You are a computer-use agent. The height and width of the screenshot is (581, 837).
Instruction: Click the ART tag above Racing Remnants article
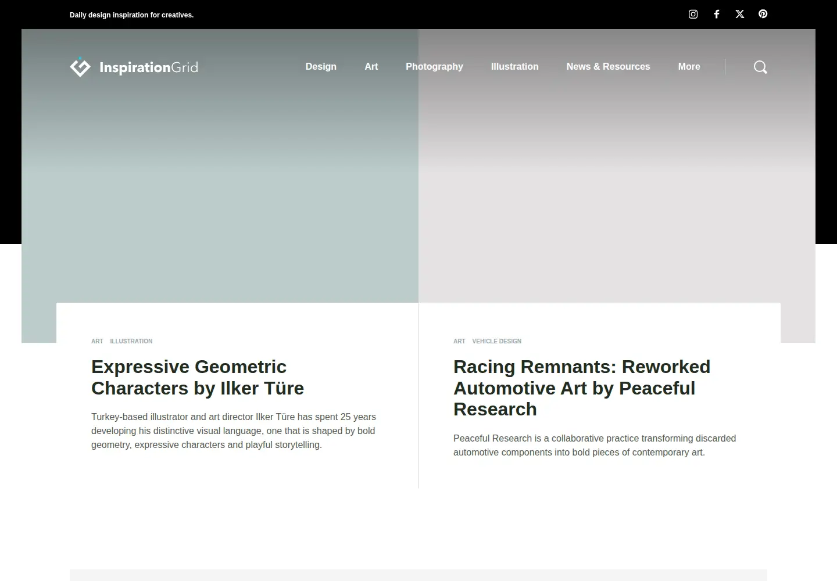[x=459, y=341]
